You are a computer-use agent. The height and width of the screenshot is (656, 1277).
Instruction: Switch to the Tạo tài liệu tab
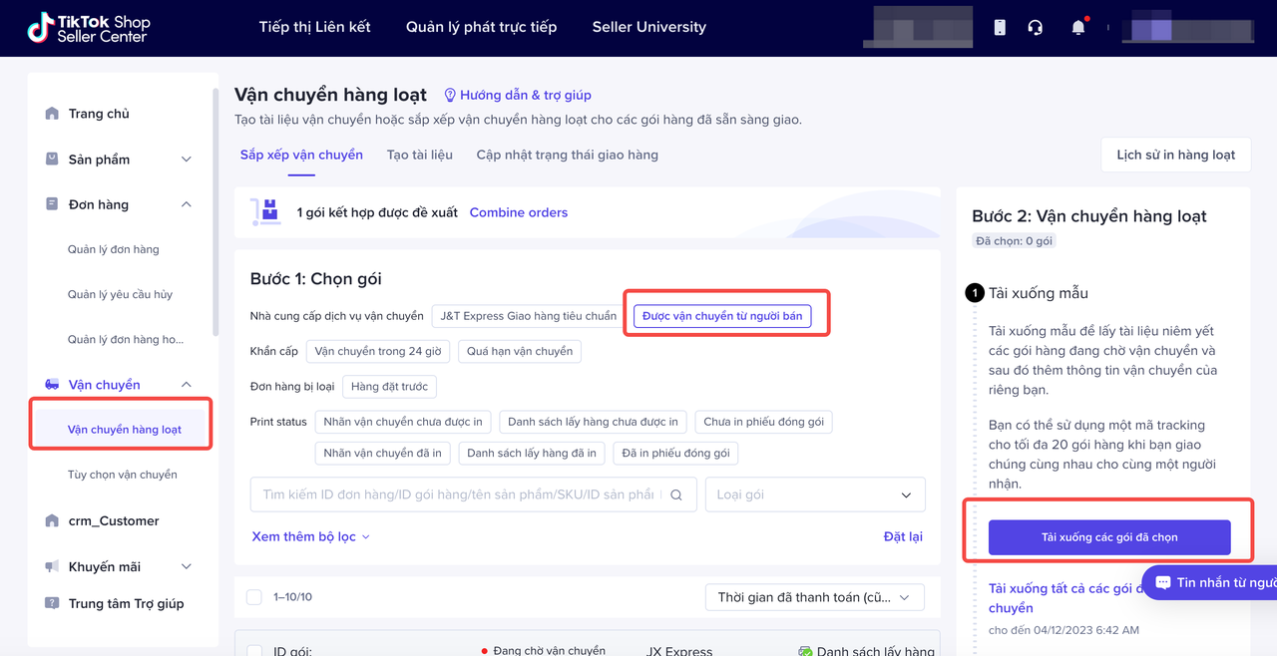pyautogui.click(x=419, y=155)
